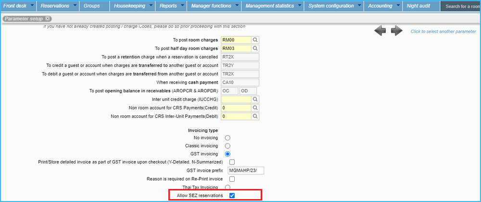Expand the Housekeeping dropdown menu
This screenshot has width=481, height=202.
click(x=151, y=6)
